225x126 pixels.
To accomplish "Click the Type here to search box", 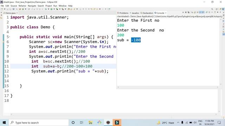I will click(39, 122).
